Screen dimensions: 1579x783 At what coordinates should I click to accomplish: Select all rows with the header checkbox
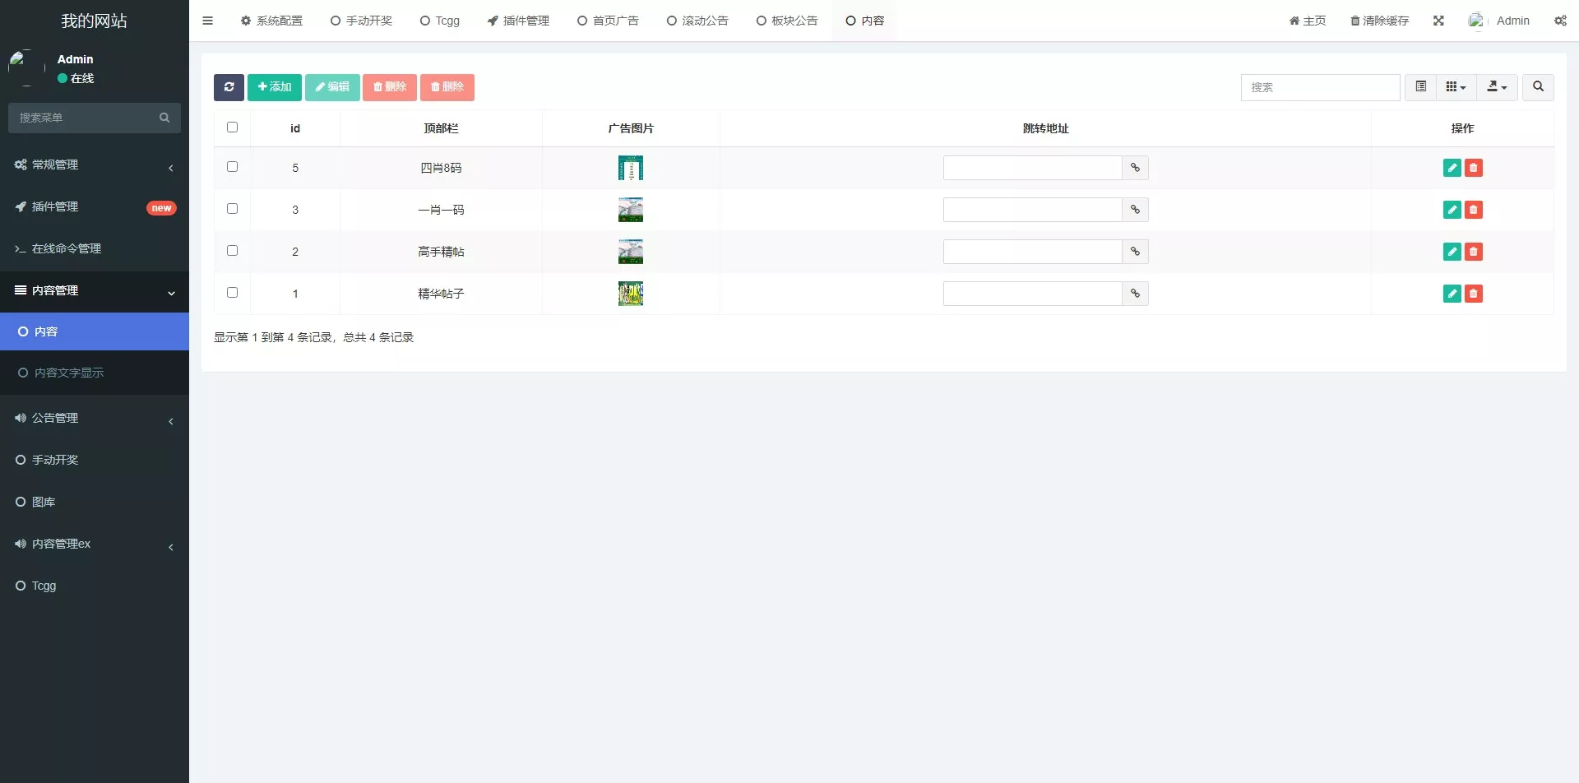[232, 127]
